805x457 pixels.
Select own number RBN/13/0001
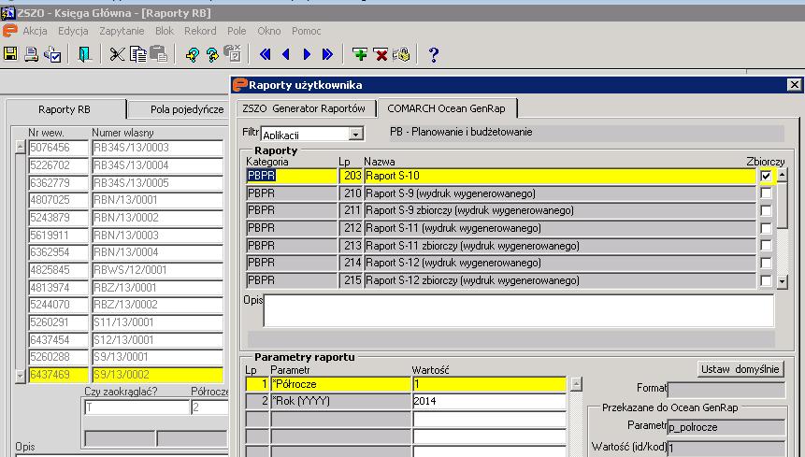point(157,200)
